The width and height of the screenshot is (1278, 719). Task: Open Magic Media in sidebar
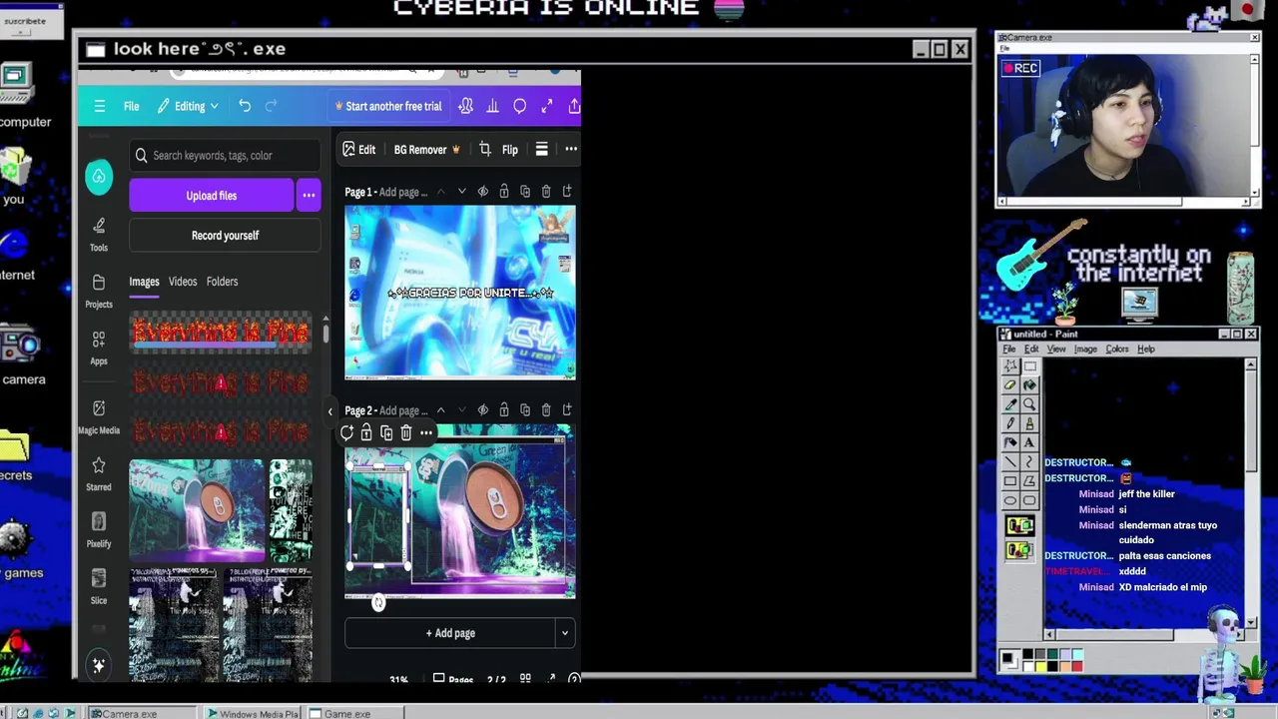pyautogui.click(x=99, y=416)
